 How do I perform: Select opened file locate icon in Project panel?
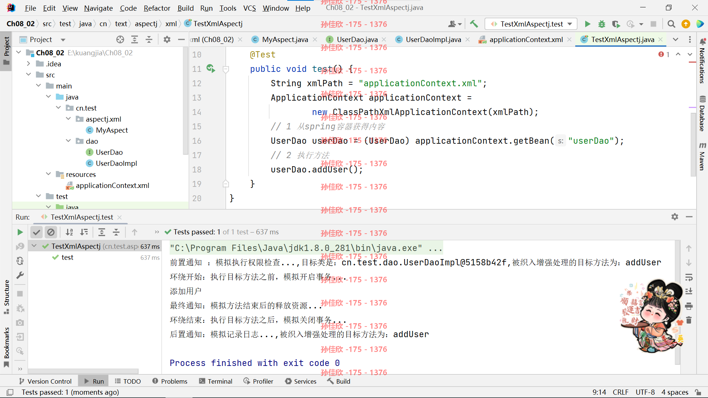(x=120, y=39)
